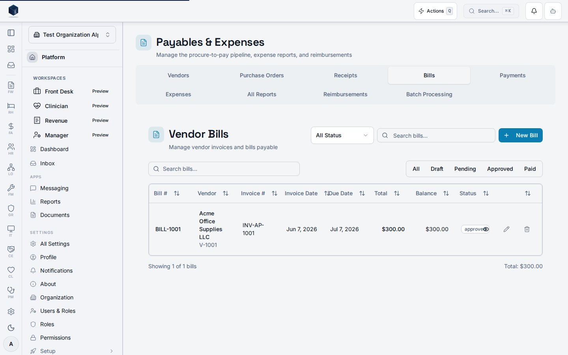Click the BILL-1001 cell
Viewport: 568px width, 355px height.
tap(168, 229)
